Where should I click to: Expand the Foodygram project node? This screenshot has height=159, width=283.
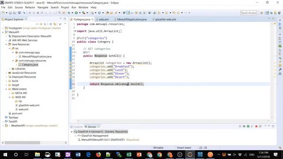click(x=3, y=28)
